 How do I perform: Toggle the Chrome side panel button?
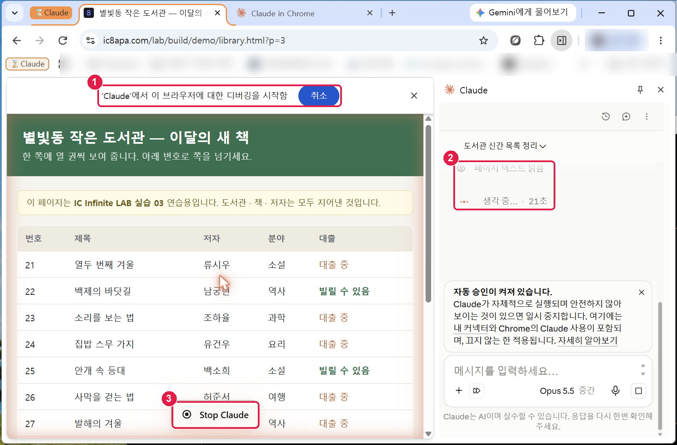click(x=561, y=41)
